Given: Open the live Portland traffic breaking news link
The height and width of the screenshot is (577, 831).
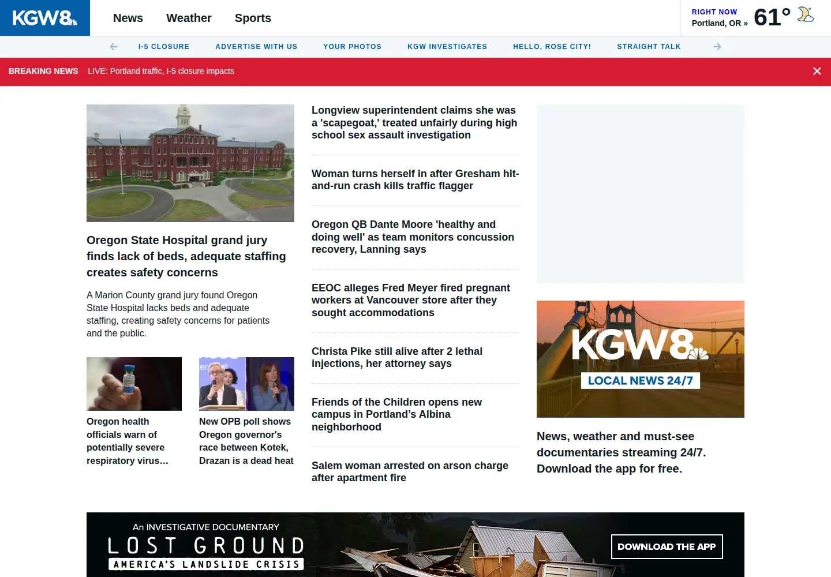Looking at the screenshot, I should pyautogui.click(x=161, y=71).
